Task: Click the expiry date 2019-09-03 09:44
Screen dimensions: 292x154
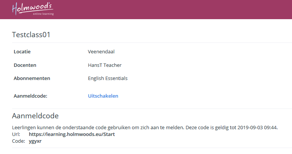Action: click(257, 127)
